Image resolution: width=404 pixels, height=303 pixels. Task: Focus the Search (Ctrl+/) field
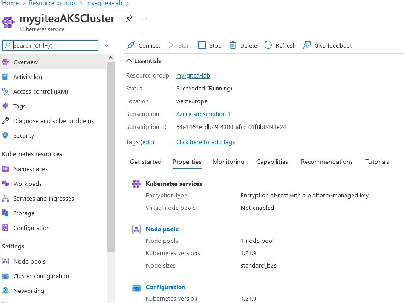(x=50, y=45)
